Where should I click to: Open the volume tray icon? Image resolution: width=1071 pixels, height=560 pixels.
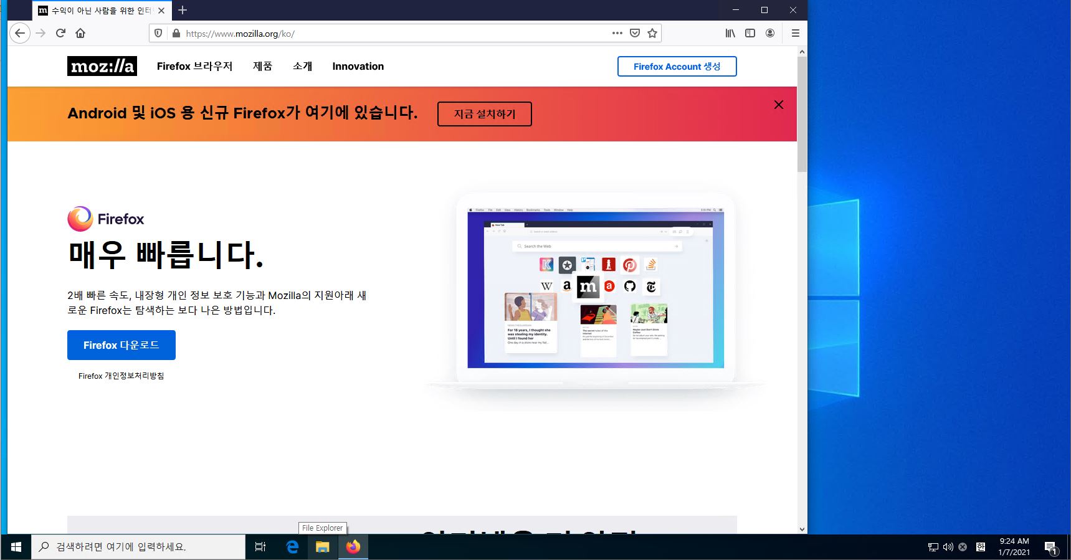click(948, 547)
